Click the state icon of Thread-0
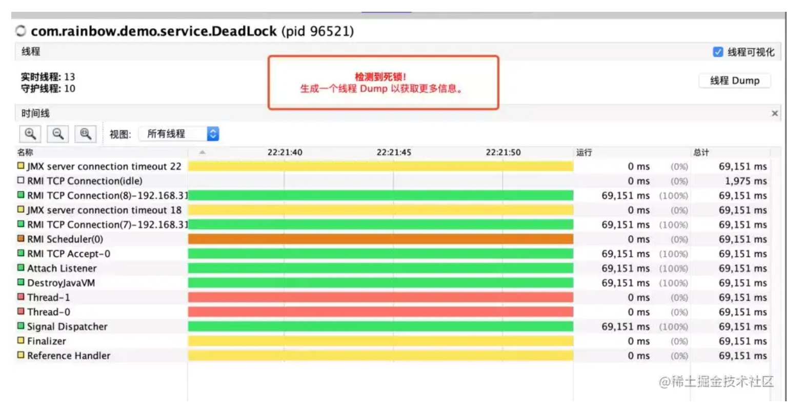 [21, 311]
